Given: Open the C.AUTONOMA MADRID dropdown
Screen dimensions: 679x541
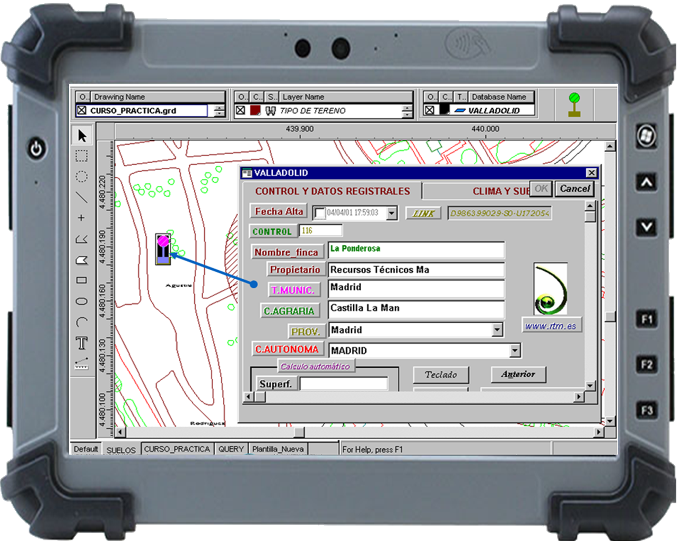Looking at the screenshot, I should pos(515,350).
